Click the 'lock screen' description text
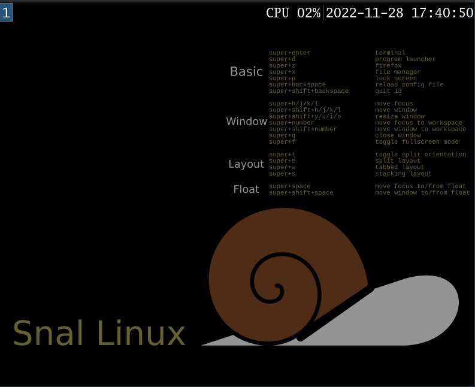 pyautogui.click(x=396, y=78)
